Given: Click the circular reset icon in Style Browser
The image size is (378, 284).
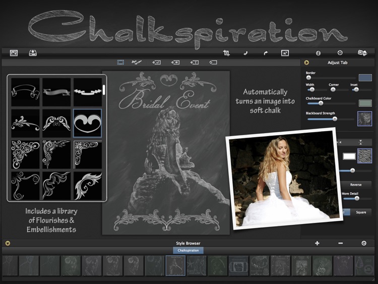Looking at the screenshot, I should (364, 243).
